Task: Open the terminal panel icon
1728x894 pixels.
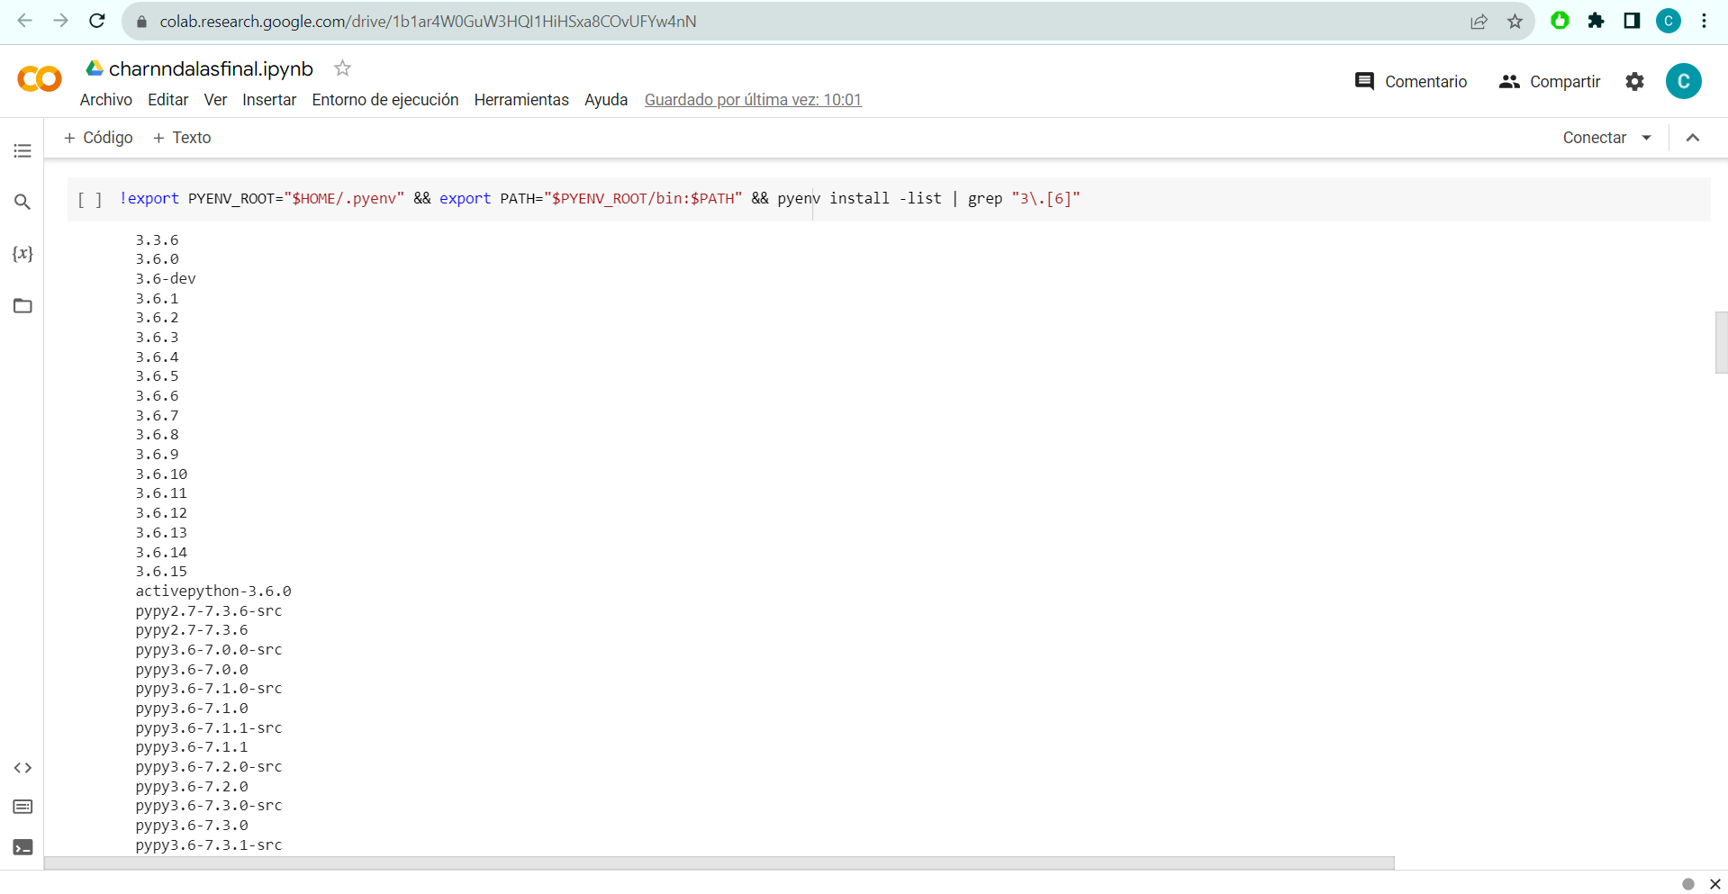Action: (23, 847)
